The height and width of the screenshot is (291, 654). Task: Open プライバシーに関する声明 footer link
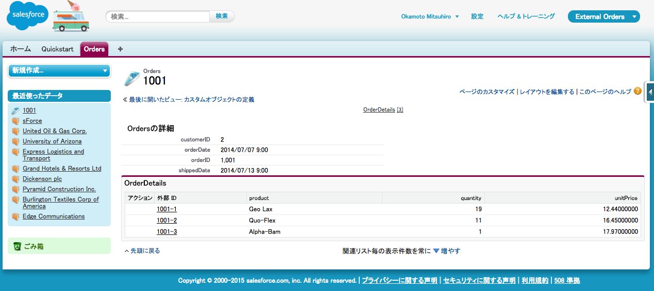[x=399, y=281]
